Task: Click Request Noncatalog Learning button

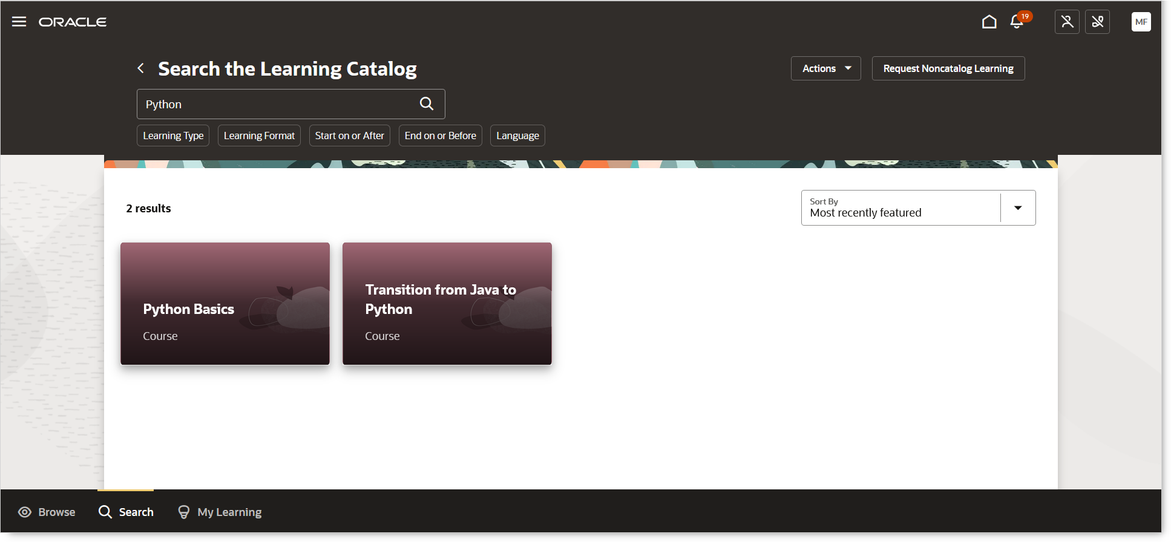Action: [x=948, y=68]
